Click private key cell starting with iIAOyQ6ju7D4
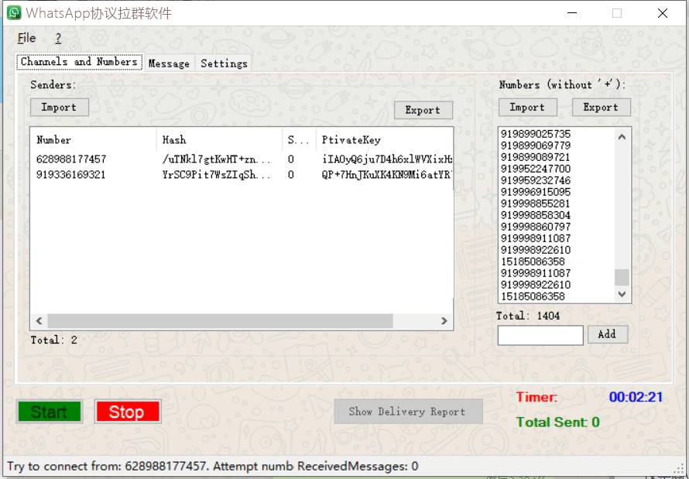689x479 pixels. [x=386, y=159]
